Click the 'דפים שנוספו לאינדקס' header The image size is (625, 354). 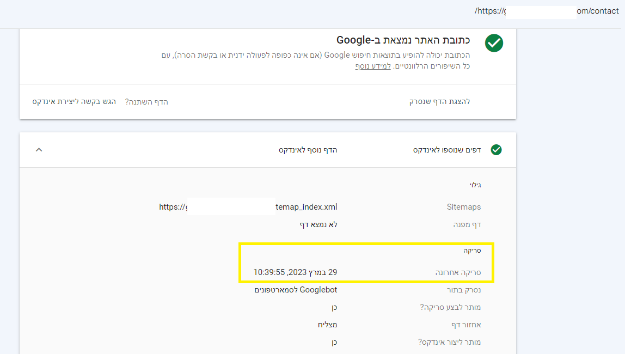[447, 150]
